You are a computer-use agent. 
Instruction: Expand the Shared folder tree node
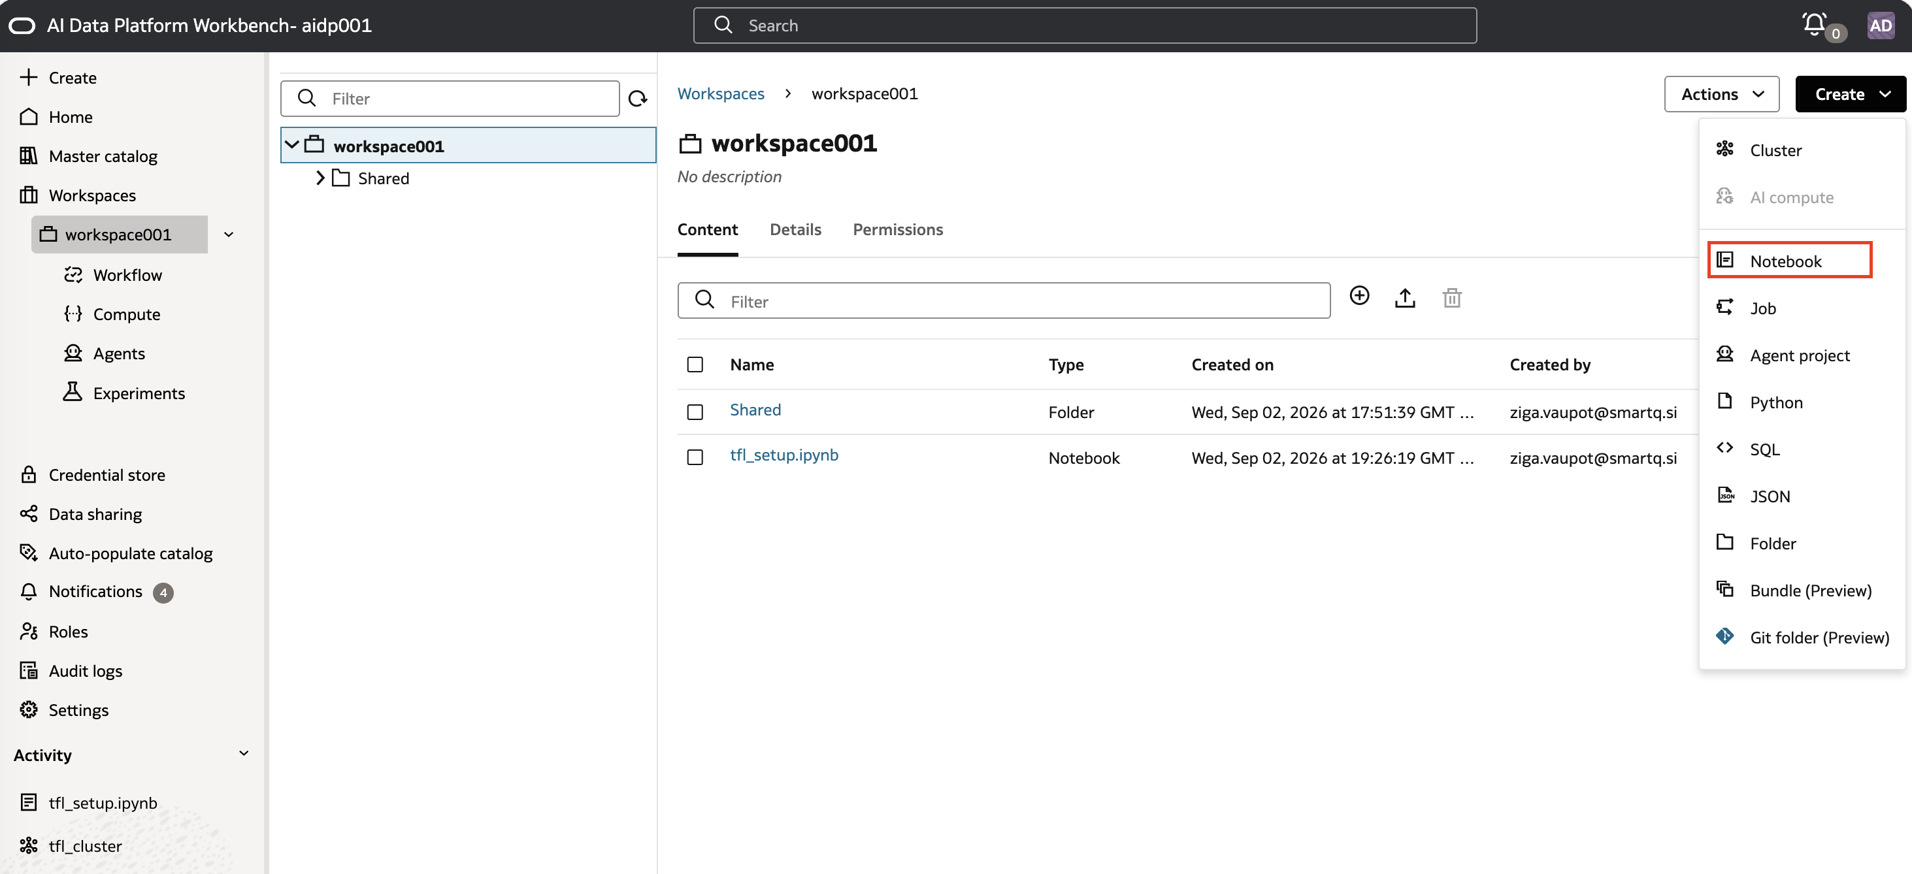pyautogui.click(x=320, y=178)
